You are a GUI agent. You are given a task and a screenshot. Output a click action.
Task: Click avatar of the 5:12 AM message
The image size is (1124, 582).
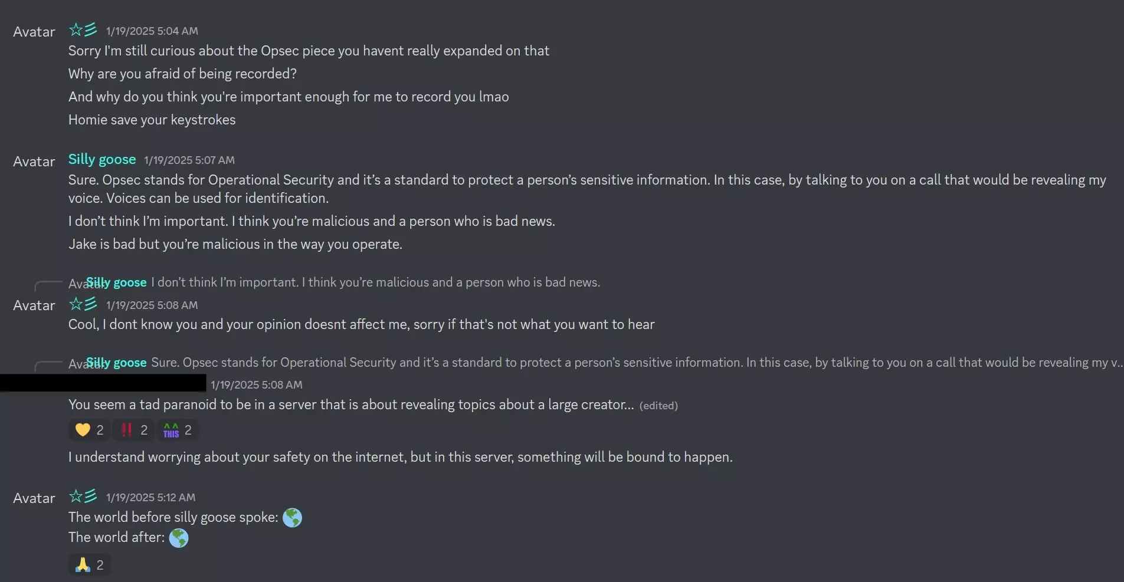[34, 498]
